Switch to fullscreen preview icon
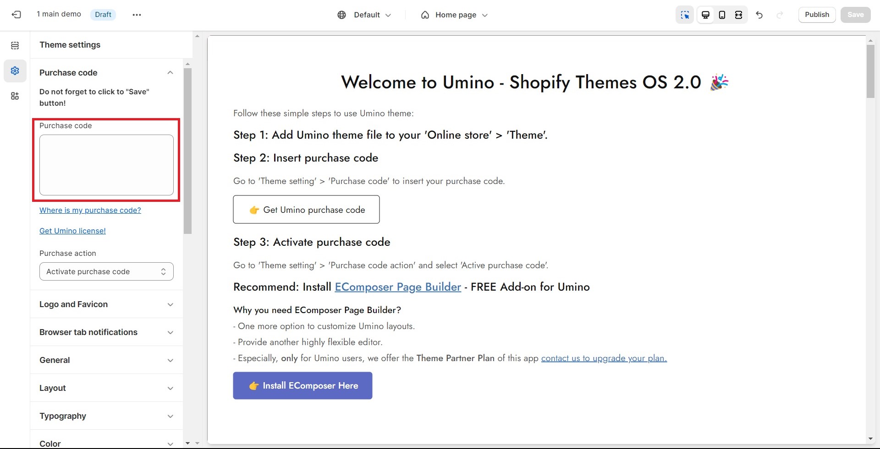The width and height of the screenshot is (880, 449). tap(738, 15)
